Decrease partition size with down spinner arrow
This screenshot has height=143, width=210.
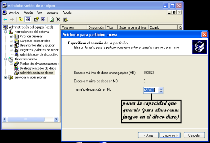[x=161, y=92]
